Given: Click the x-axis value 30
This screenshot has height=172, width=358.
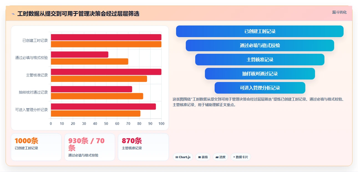Looking at the screenshot, I should tap(84, 124).
